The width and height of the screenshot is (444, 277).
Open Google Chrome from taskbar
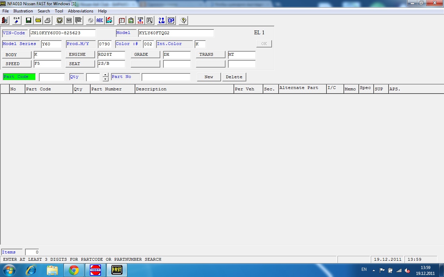(x=74, y=270)
